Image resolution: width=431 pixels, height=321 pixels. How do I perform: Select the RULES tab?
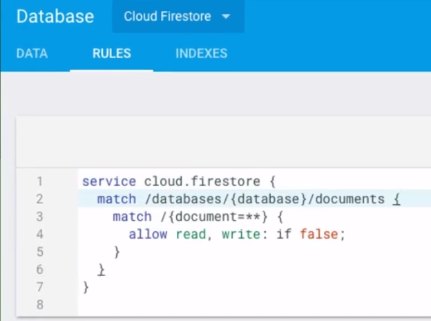pyautogui.click(x=111, y=53)
